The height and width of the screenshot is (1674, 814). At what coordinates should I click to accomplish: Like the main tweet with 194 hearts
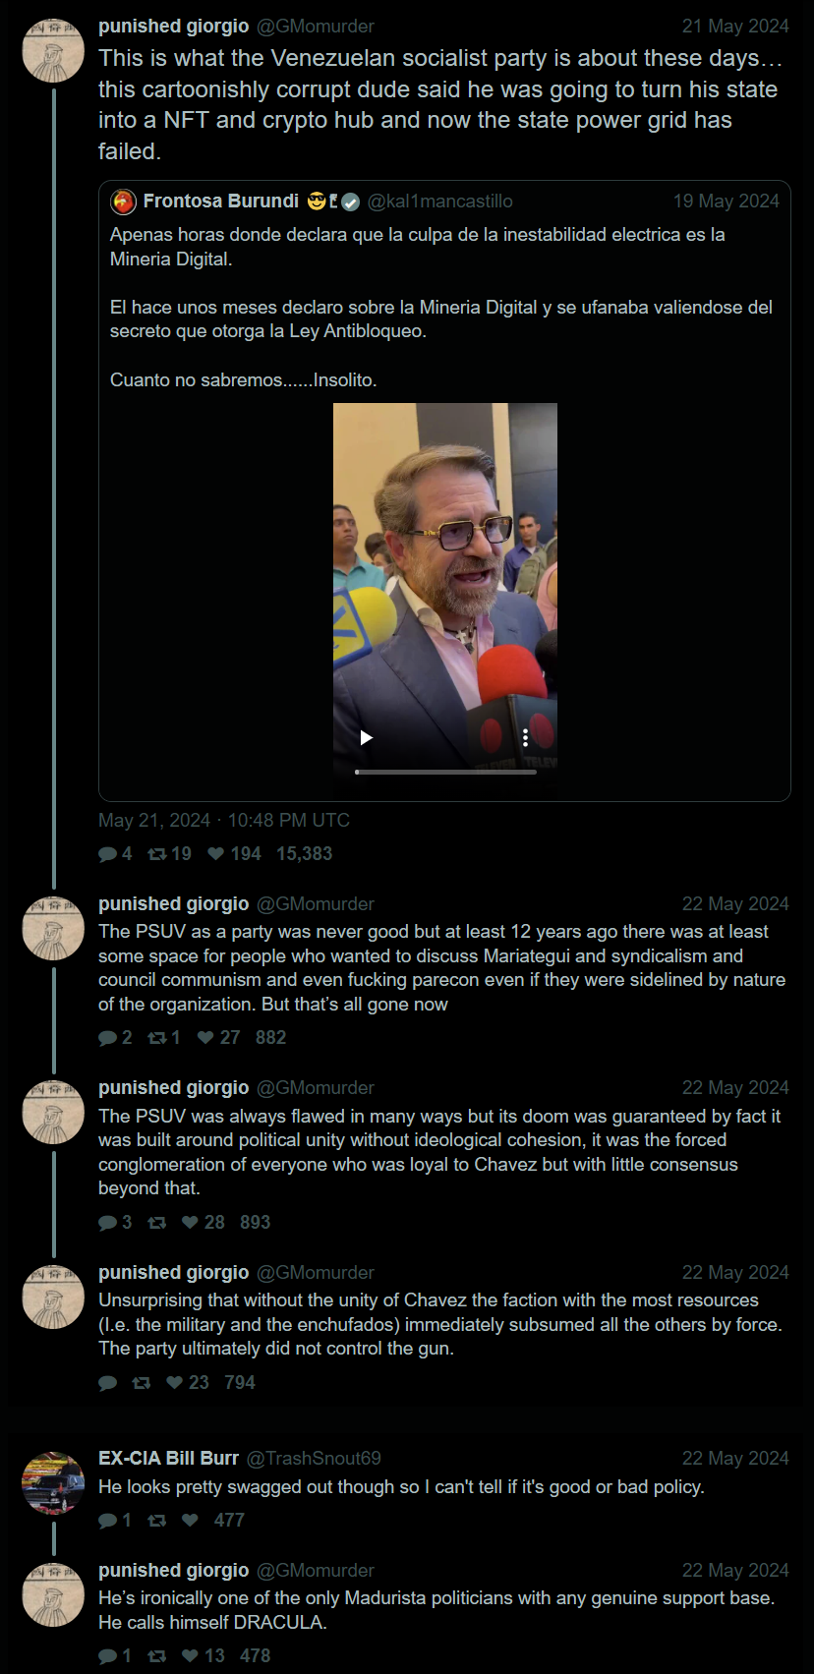point(216,854)
